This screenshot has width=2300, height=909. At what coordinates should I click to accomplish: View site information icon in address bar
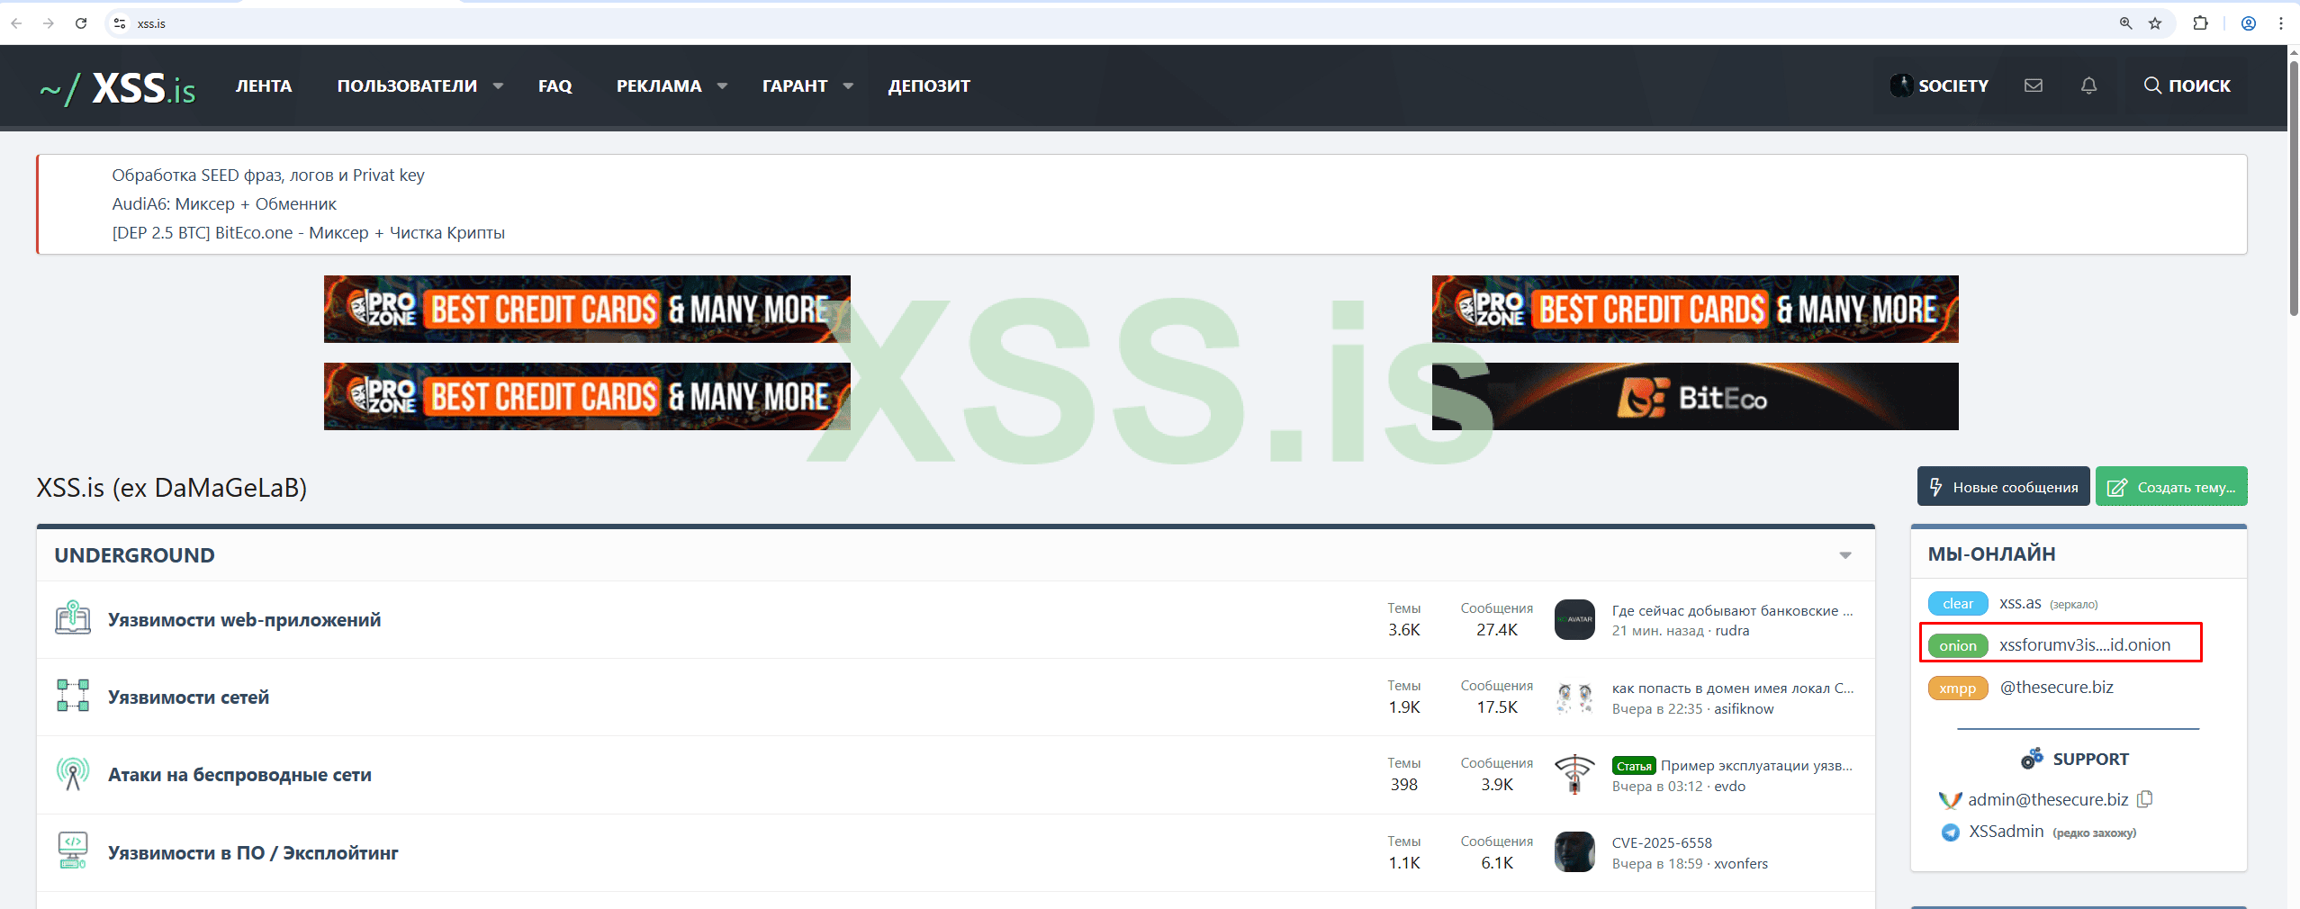pyautogui.click(x=120, y=23)
